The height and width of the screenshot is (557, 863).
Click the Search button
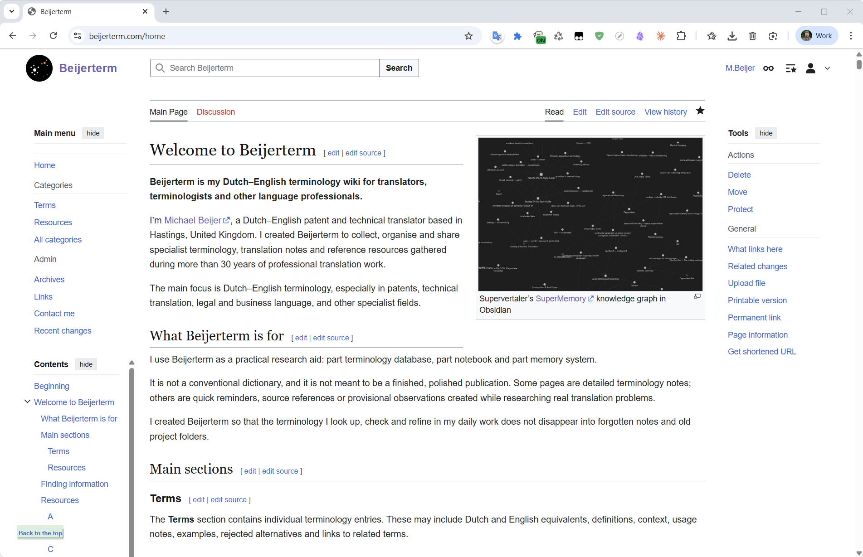pyautogui.click(x=399, y=68)
